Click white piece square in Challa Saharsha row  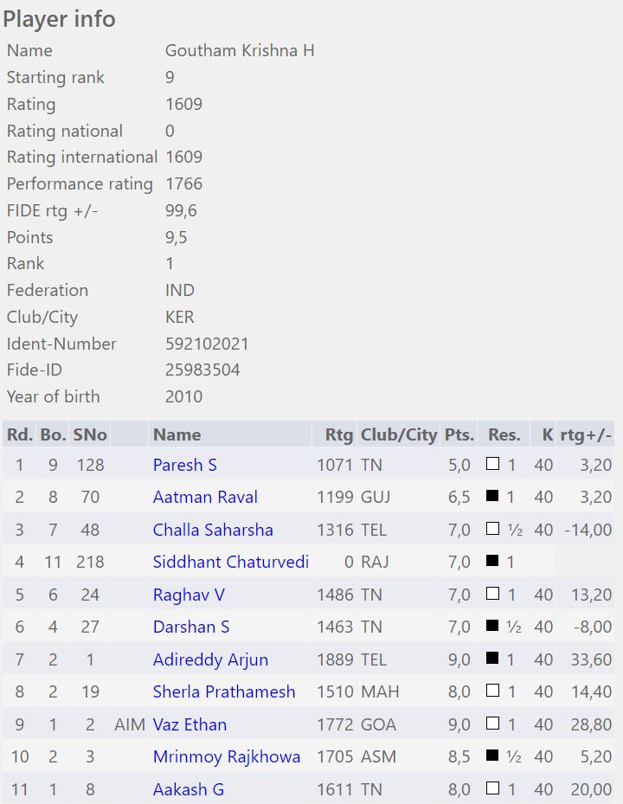point(492,529)
